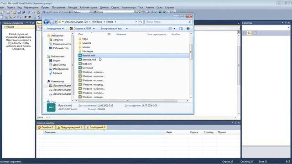Toggle the Explorer preview pane
The image size is (292, 164).
[x=181, y=28]
